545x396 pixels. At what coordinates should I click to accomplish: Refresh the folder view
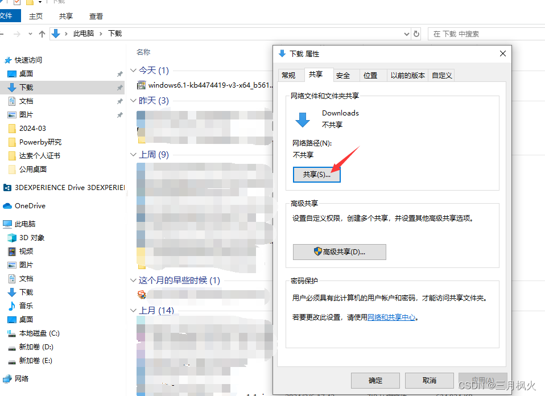(415, 34)
